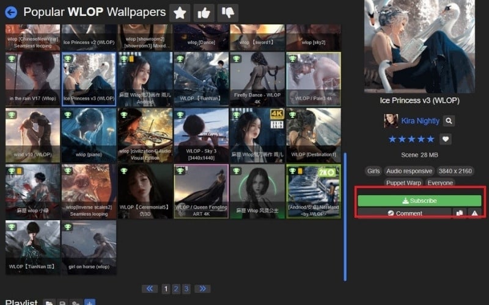
Task: Toggle the heart favorite button
Action: pos(446,139)
